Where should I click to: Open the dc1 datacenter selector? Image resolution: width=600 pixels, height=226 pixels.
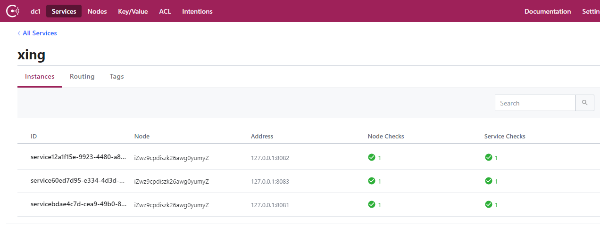(35, 11)
